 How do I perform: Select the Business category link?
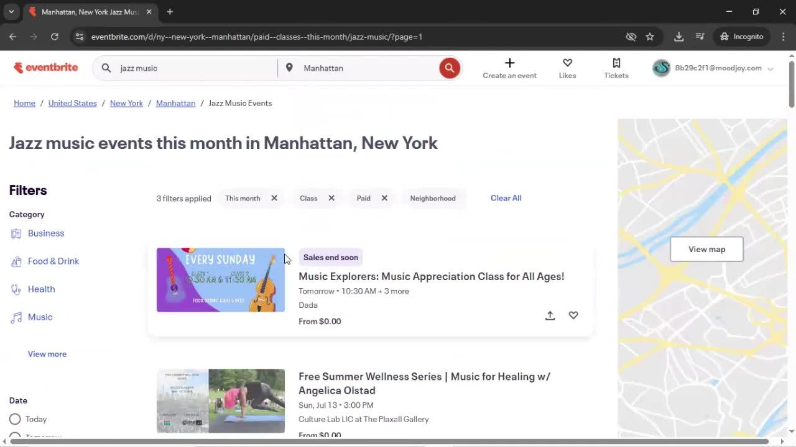point(46,233)
